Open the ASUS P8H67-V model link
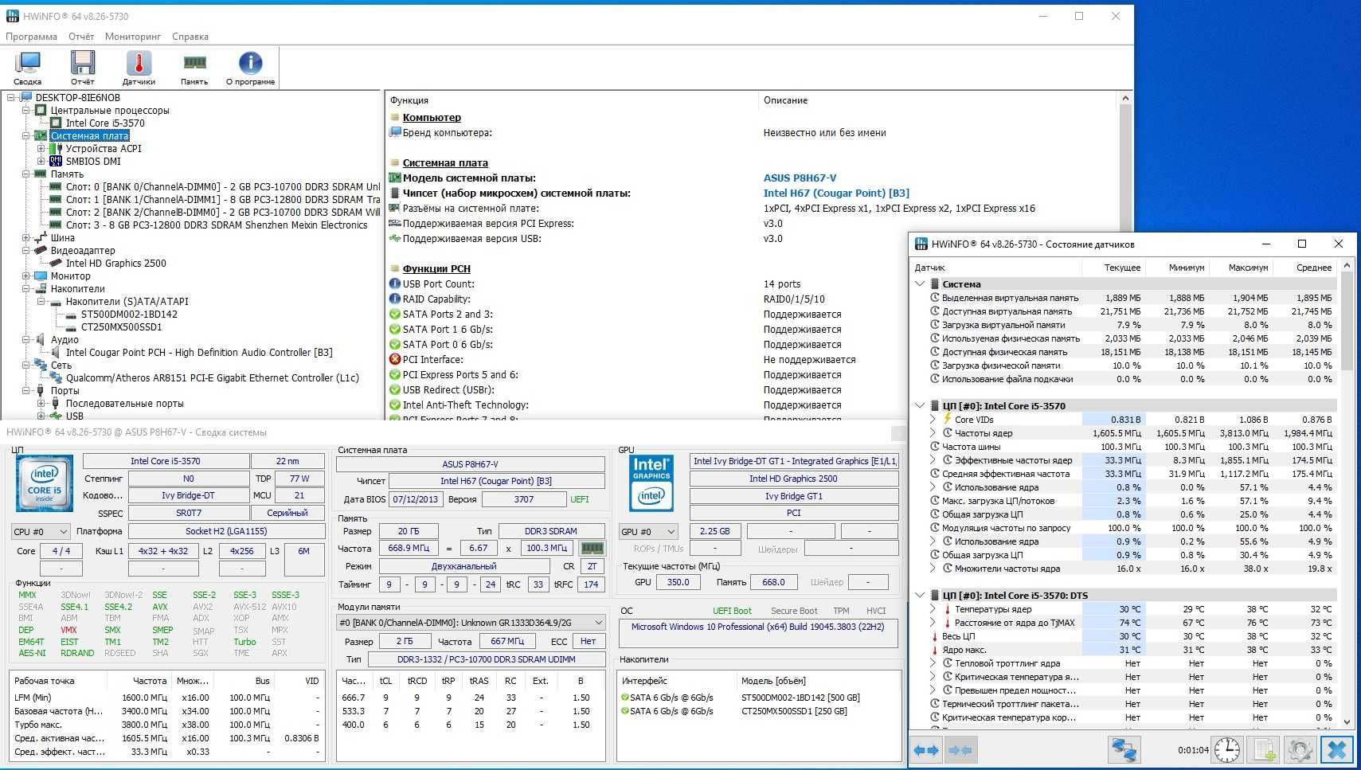Viewport: 1361px width, 770px height. point(800,178)
